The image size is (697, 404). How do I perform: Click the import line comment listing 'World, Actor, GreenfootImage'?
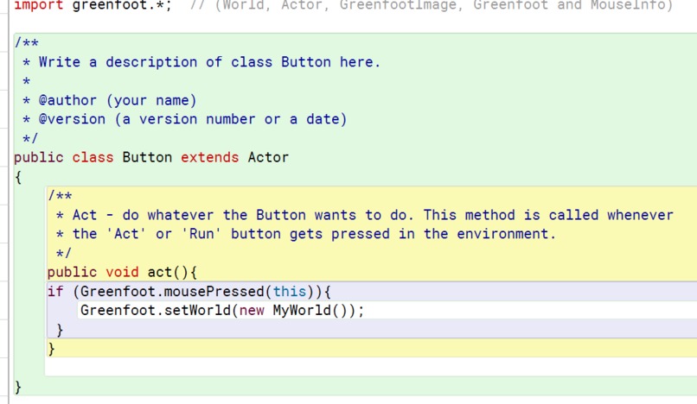[x=432, y=5]
